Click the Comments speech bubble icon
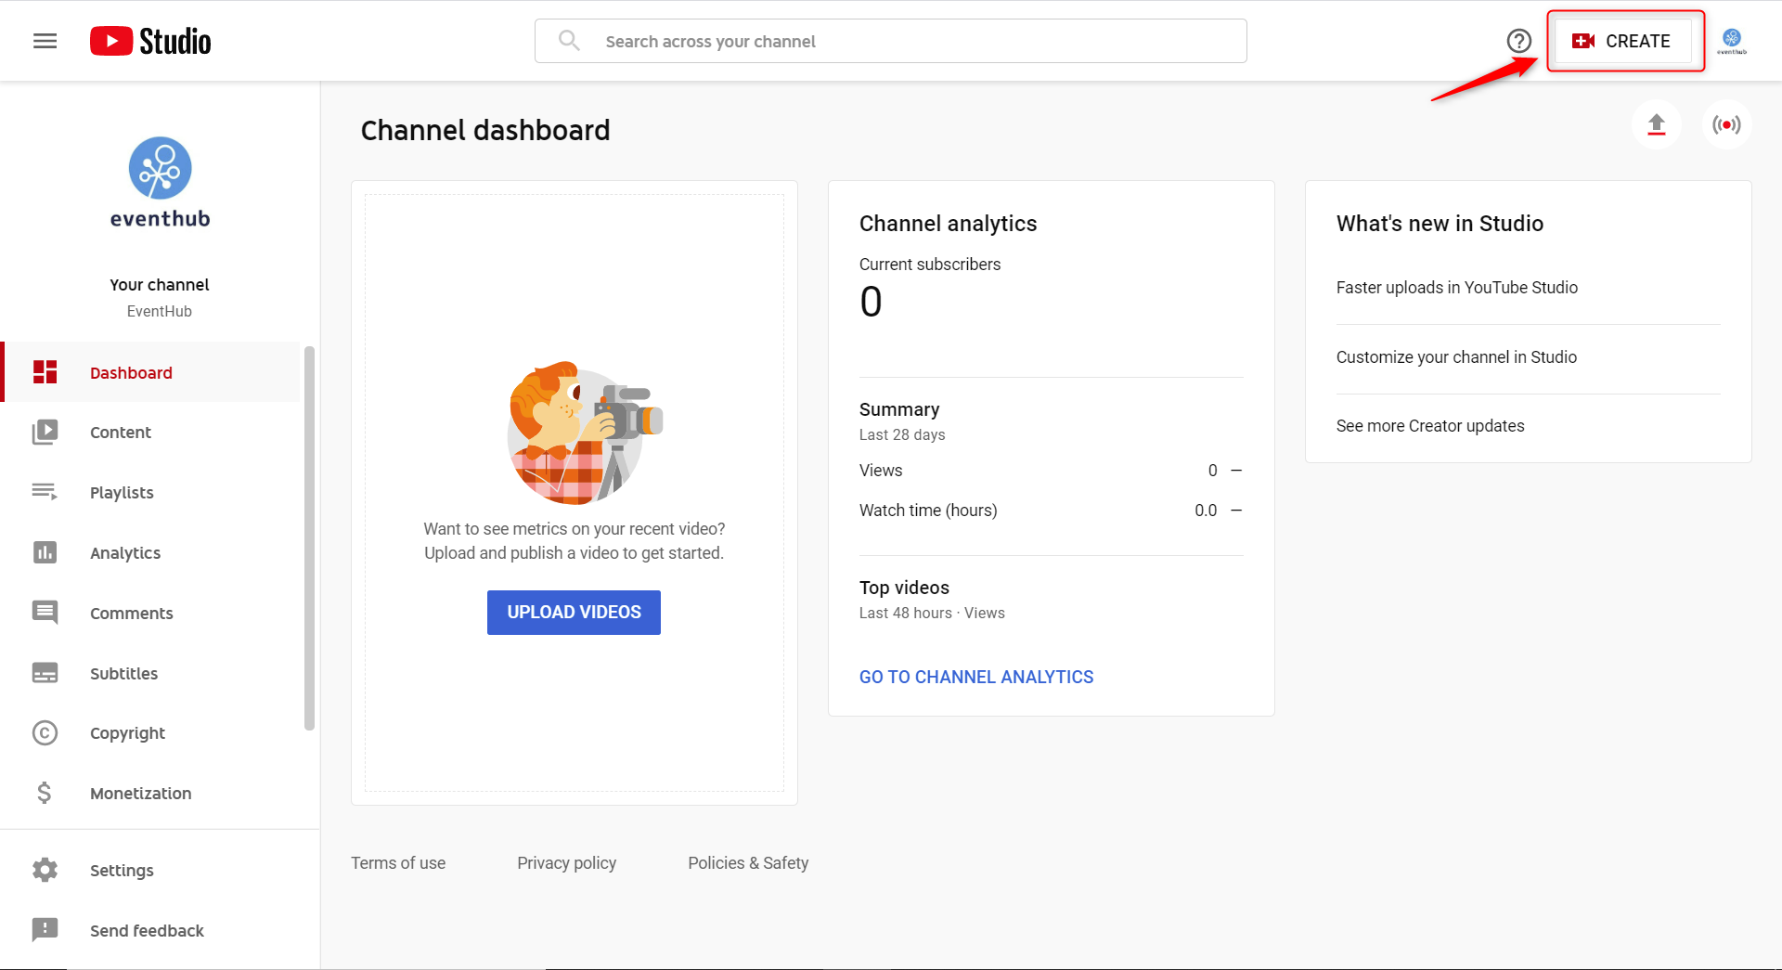Viewport: 1782px width, 970px height. [x=45, y=613]
